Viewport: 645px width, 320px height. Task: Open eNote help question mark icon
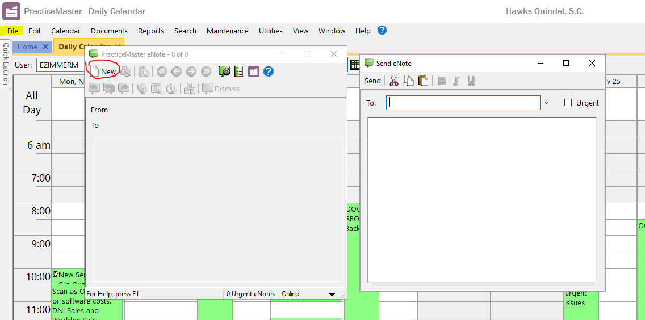[269, 71]
